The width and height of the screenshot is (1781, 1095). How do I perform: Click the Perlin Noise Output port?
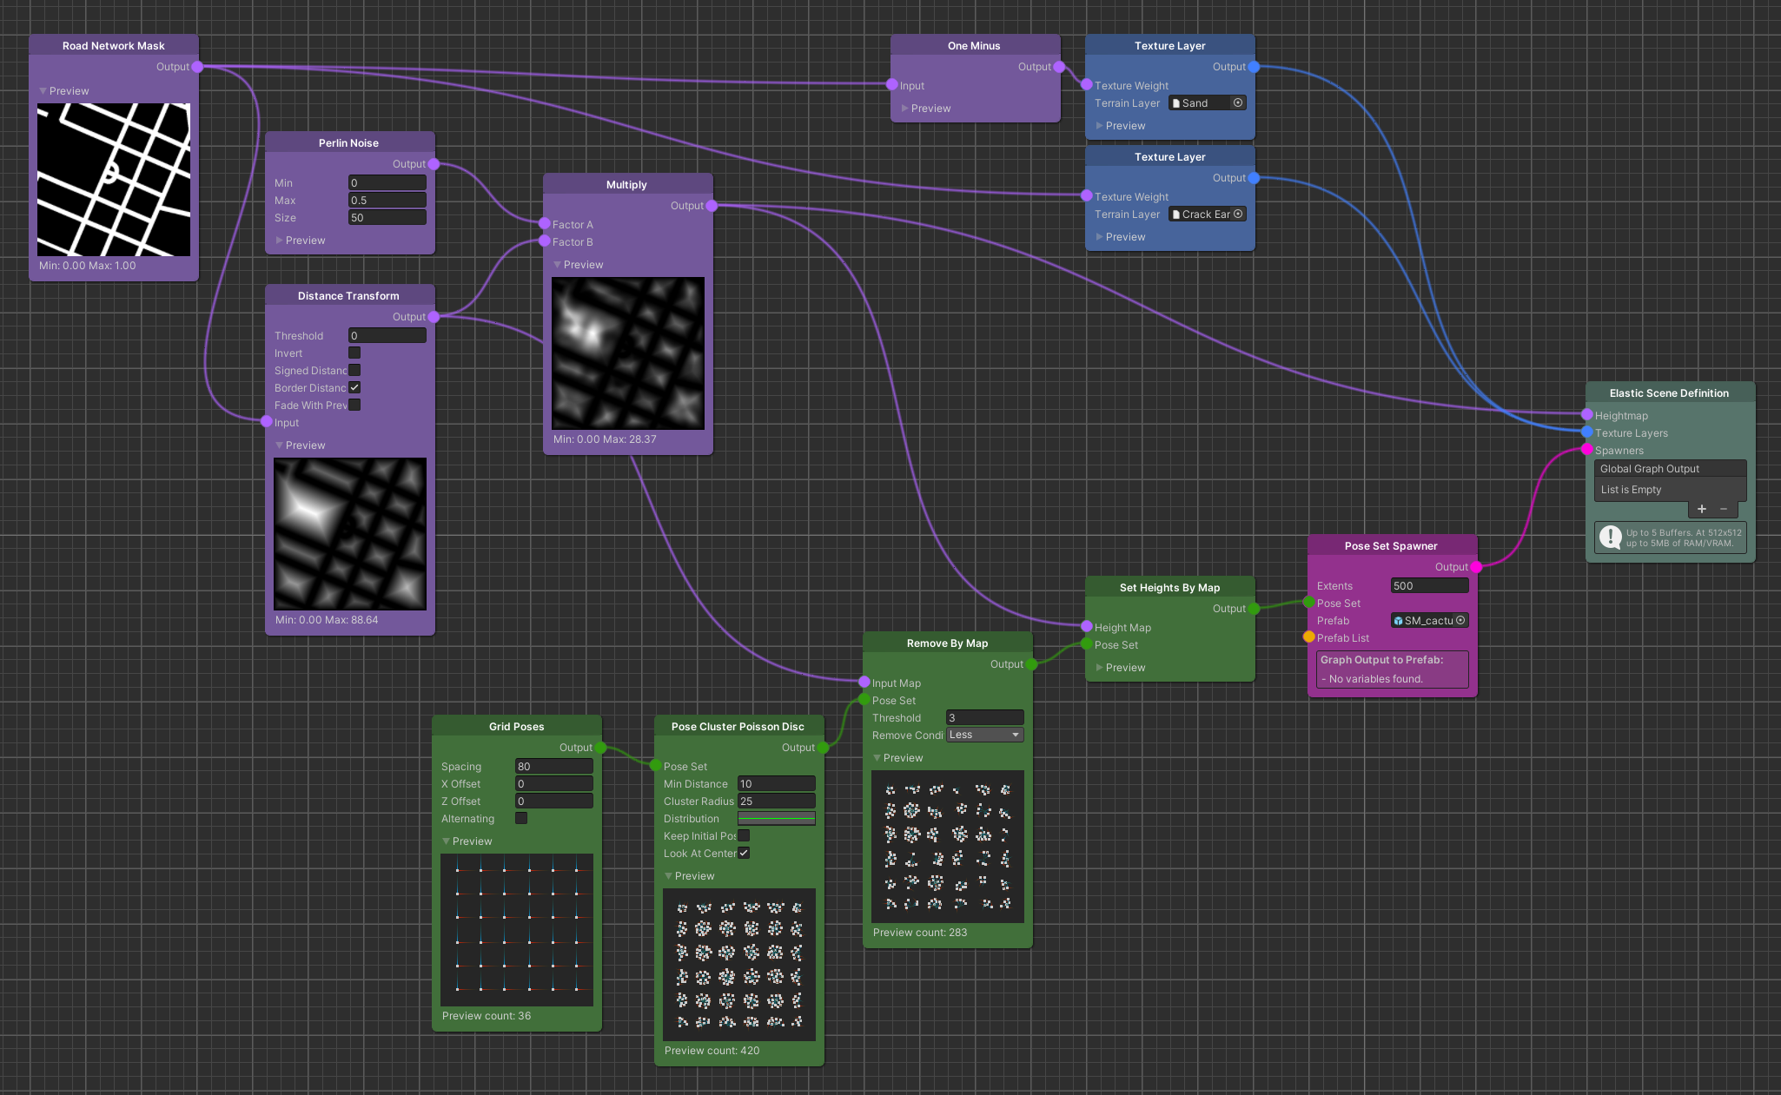(434, 164)
